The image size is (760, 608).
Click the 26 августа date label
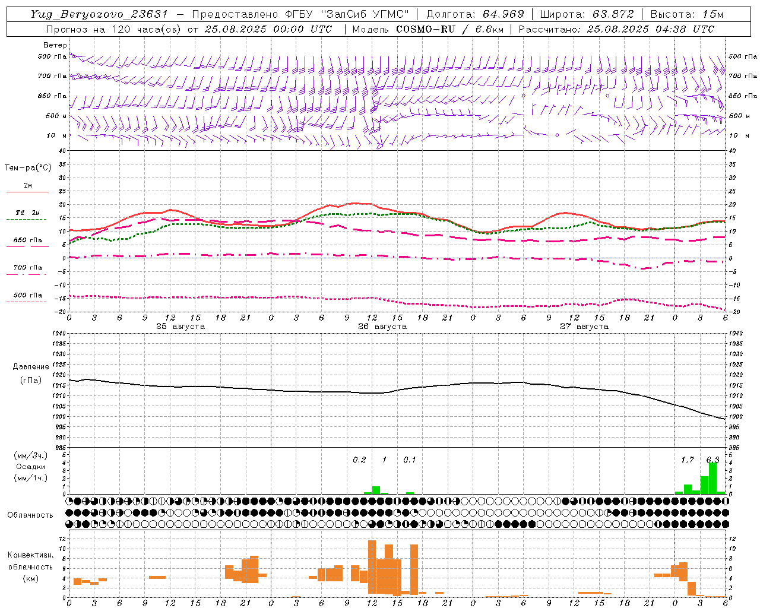pos(382,327)
